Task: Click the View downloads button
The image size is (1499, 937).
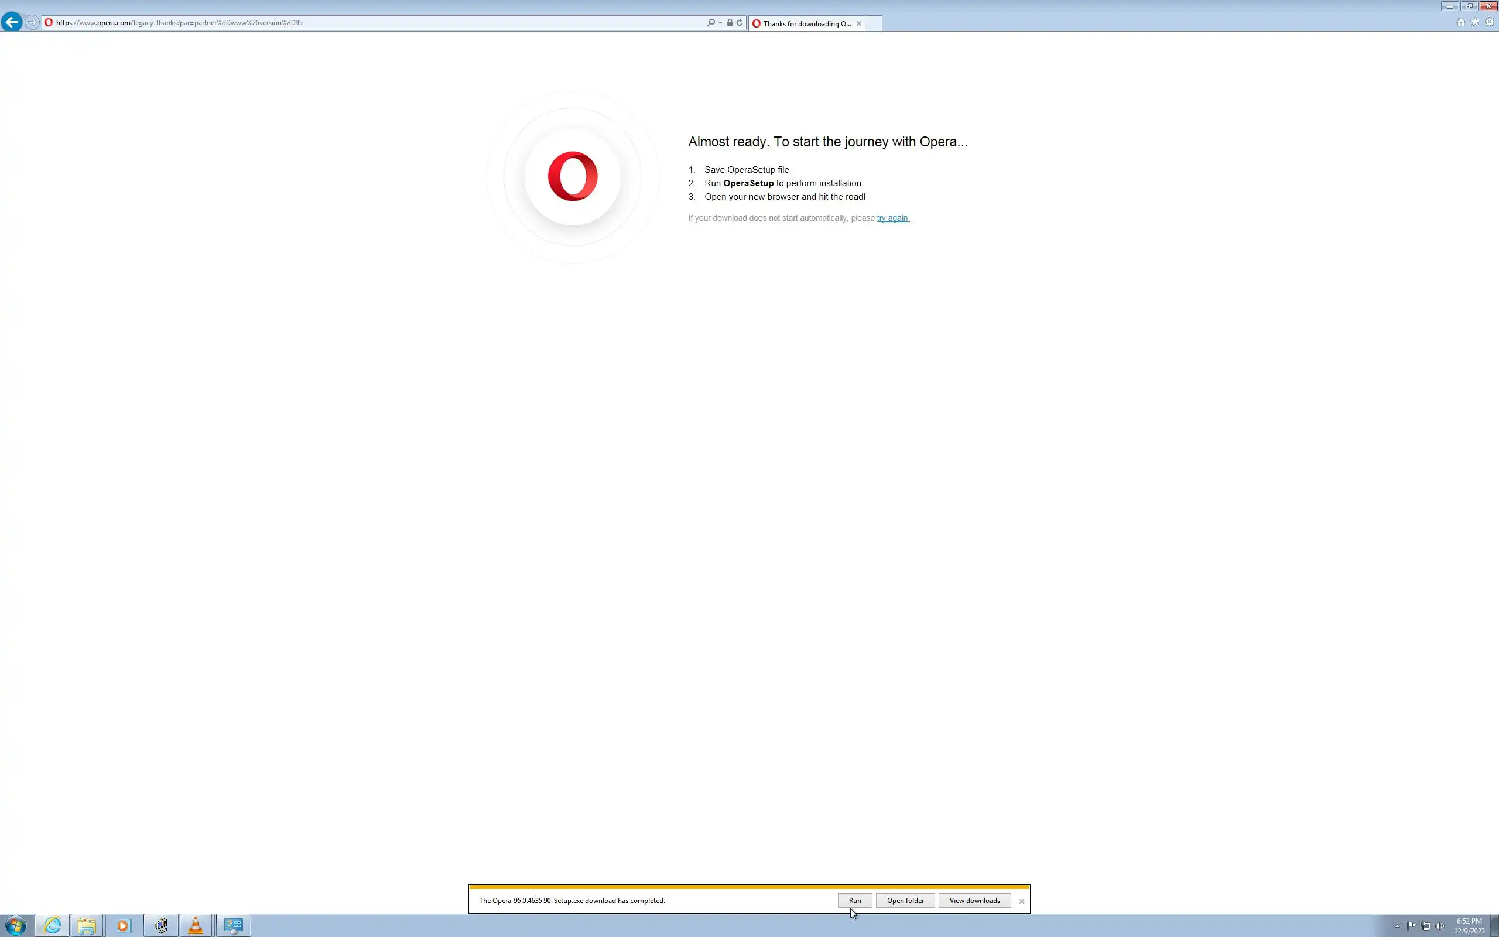Action: (974, 901)
